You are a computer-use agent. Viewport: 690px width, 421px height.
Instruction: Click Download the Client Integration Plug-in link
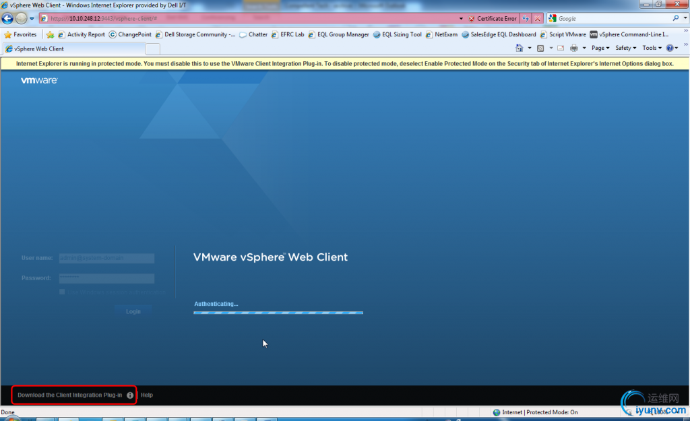click(70, 395)
